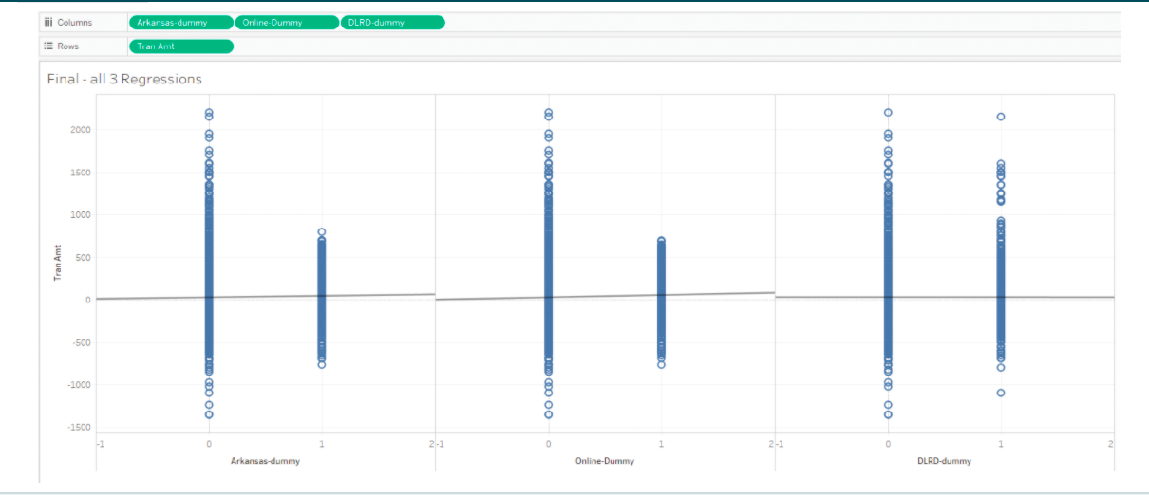This screenshot has height=495, width=1149.
Task: Click the 500 tick label on Tran Amt axis
Action: pos(83,257)
